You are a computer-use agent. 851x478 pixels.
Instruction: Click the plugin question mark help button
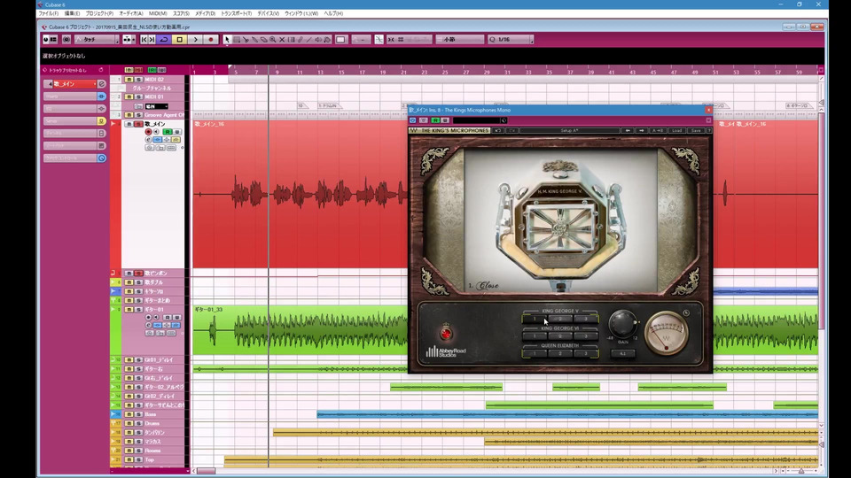709,131
